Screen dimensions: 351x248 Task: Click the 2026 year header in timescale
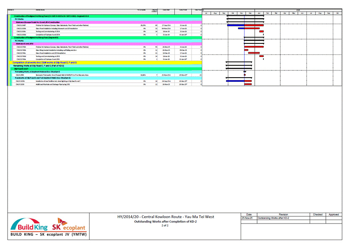[298, 9]
